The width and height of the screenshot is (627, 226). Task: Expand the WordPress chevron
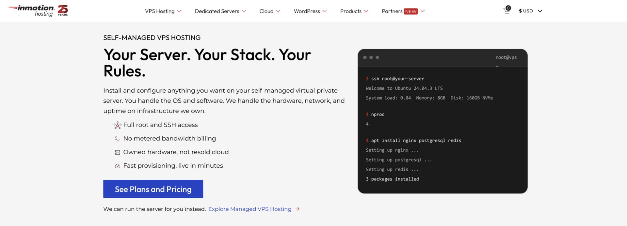tap(324, 11)
